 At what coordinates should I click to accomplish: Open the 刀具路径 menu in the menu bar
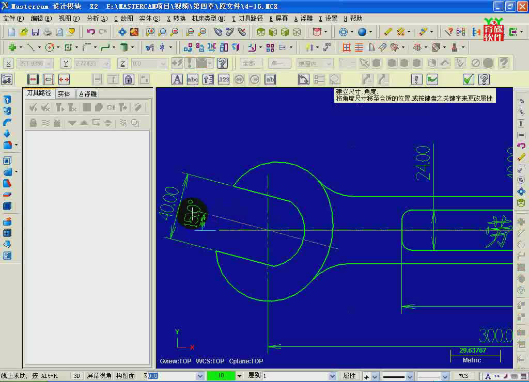(247, 19)
